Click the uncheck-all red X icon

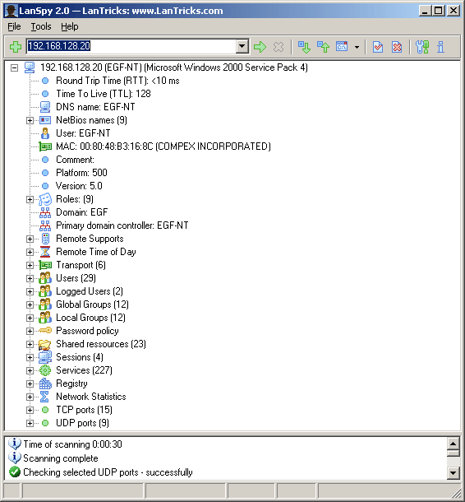(x=397, y=47)
